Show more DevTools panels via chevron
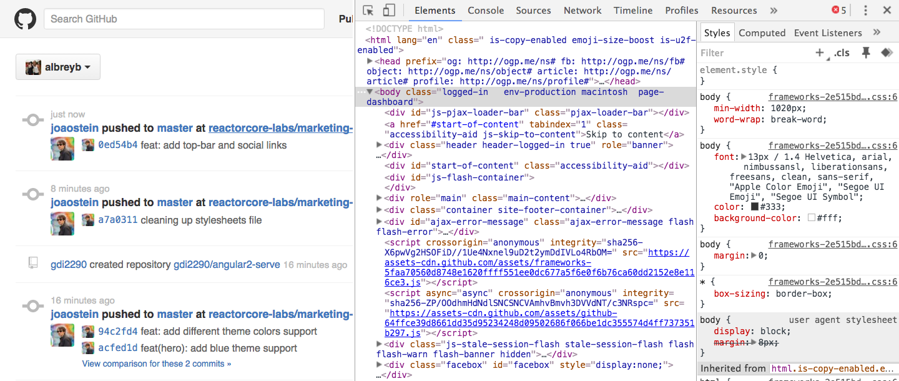The height and width of the screenshot is (381, 899). click(x=774, y=11)
